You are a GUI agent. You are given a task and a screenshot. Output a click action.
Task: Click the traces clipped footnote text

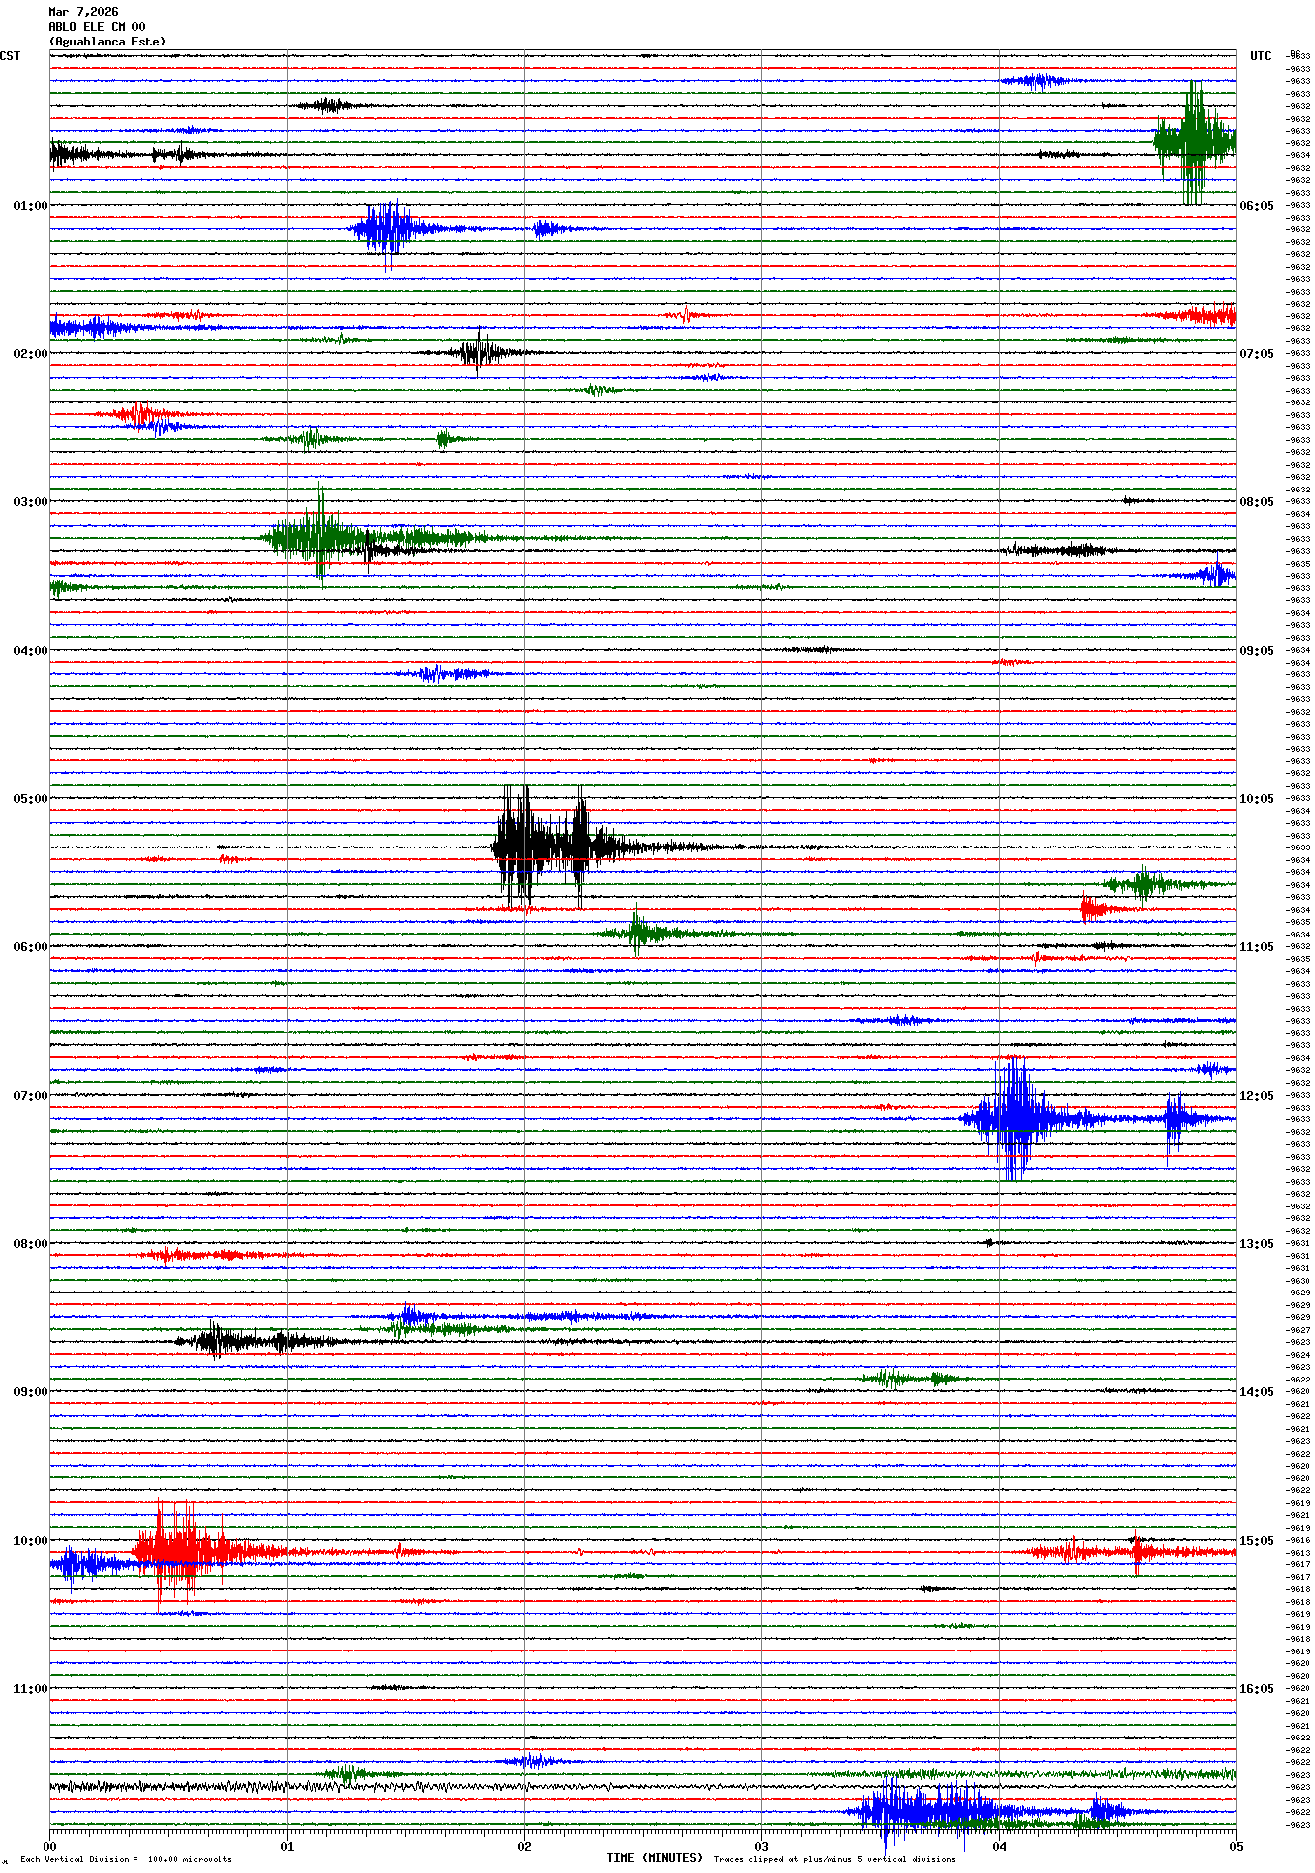tap(834, 1859)
